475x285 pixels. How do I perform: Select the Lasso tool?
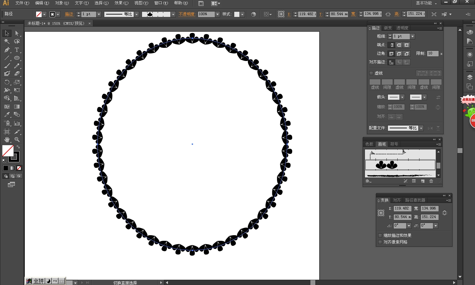coord(17,42)
